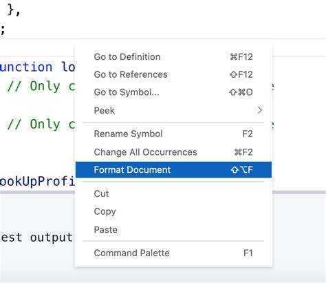Click the second green '// Only c' comment
Viewport: 326px width, 283px height.
pos(41,125)
